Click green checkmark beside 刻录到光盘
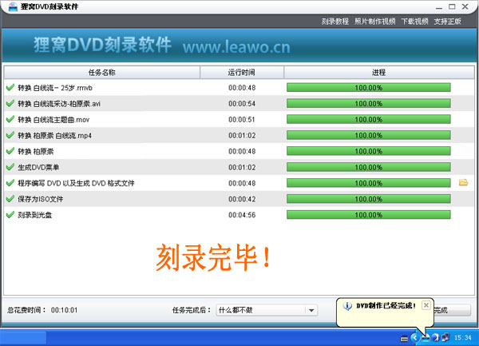This screenshot has height=346, width=479. [10, 215]
